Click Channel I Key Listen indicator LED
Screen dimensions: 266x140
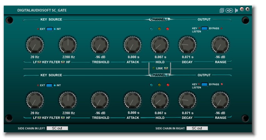click(x=199, y=28)
